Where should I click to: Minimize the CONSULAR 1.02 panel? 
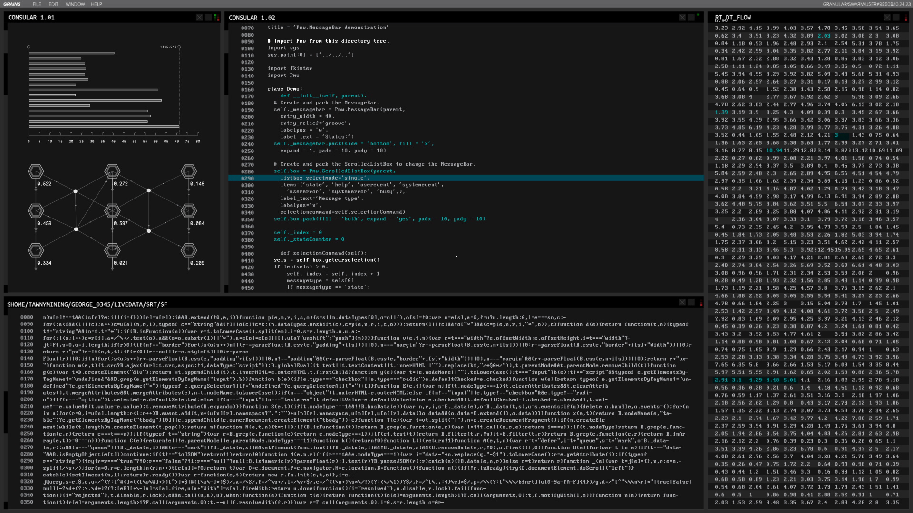[x=691, y=18]
